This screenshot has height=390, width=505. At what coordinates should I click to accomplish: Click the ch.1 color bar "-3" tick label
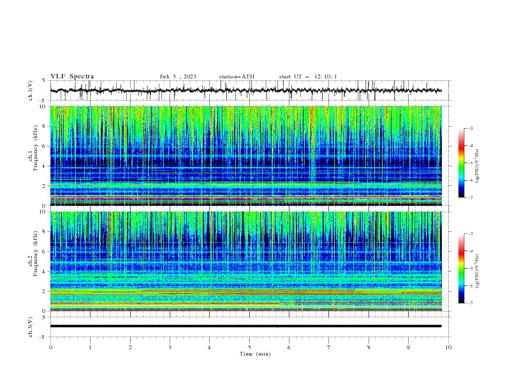[471, 128]
